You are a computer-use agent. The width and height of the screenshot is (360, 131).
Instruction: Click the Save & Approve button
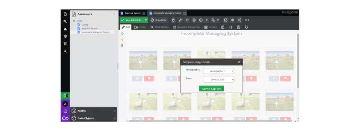point(211,89)
